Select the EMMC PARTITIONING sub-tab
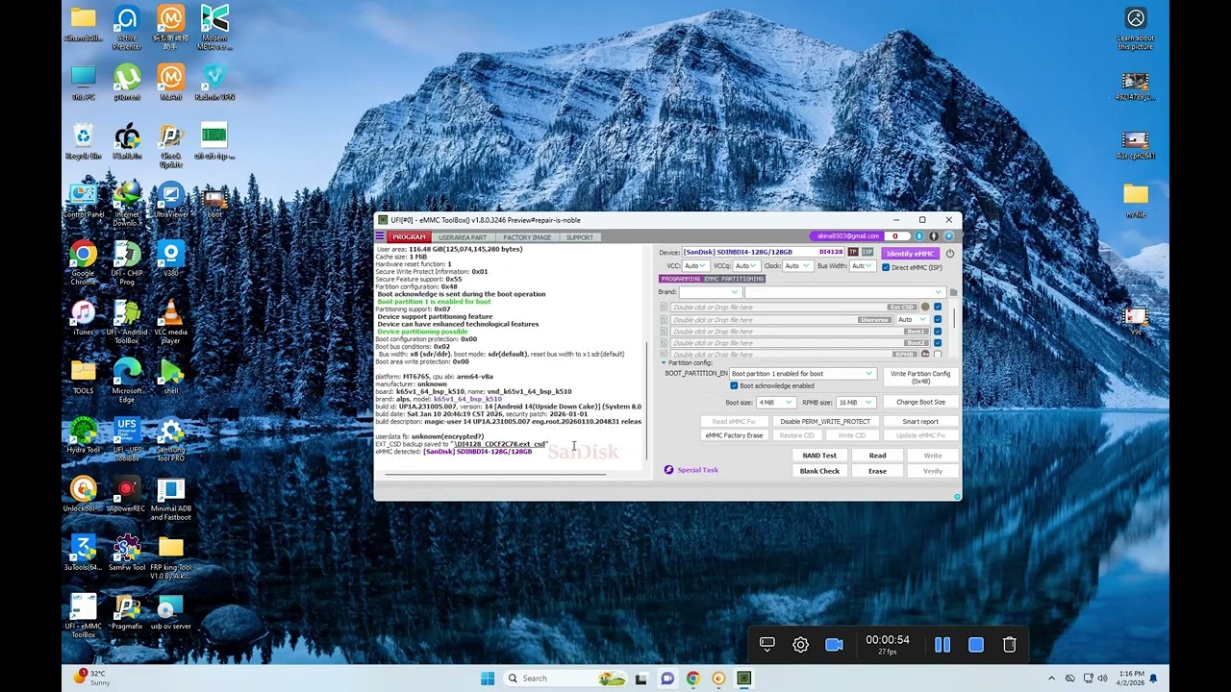Image resolution: width=1231 pixels, height=692 pixels. pos(735,279)
